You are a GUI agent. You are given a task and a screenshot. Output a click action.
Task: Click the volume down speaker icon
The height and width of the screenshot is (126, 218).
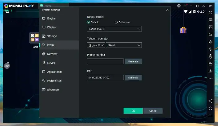click(x=211, y=49)
